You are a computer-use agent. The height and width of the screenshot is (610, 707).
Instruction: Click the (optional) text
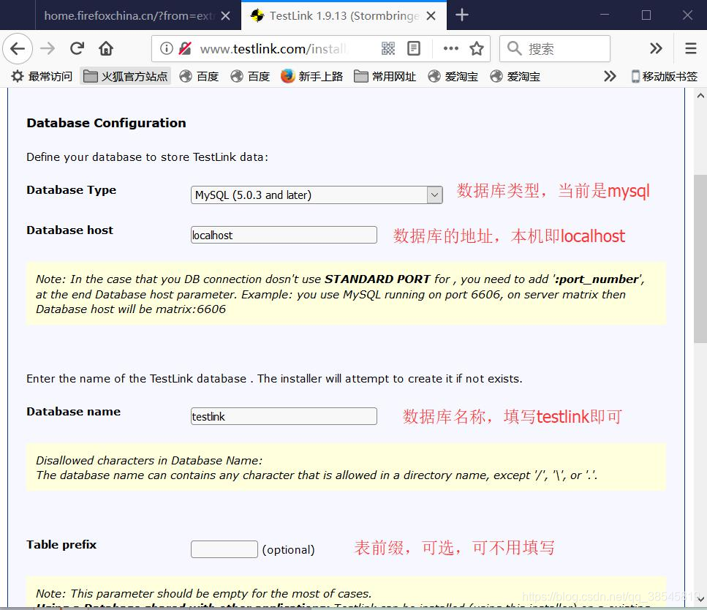tap(288, 549)
